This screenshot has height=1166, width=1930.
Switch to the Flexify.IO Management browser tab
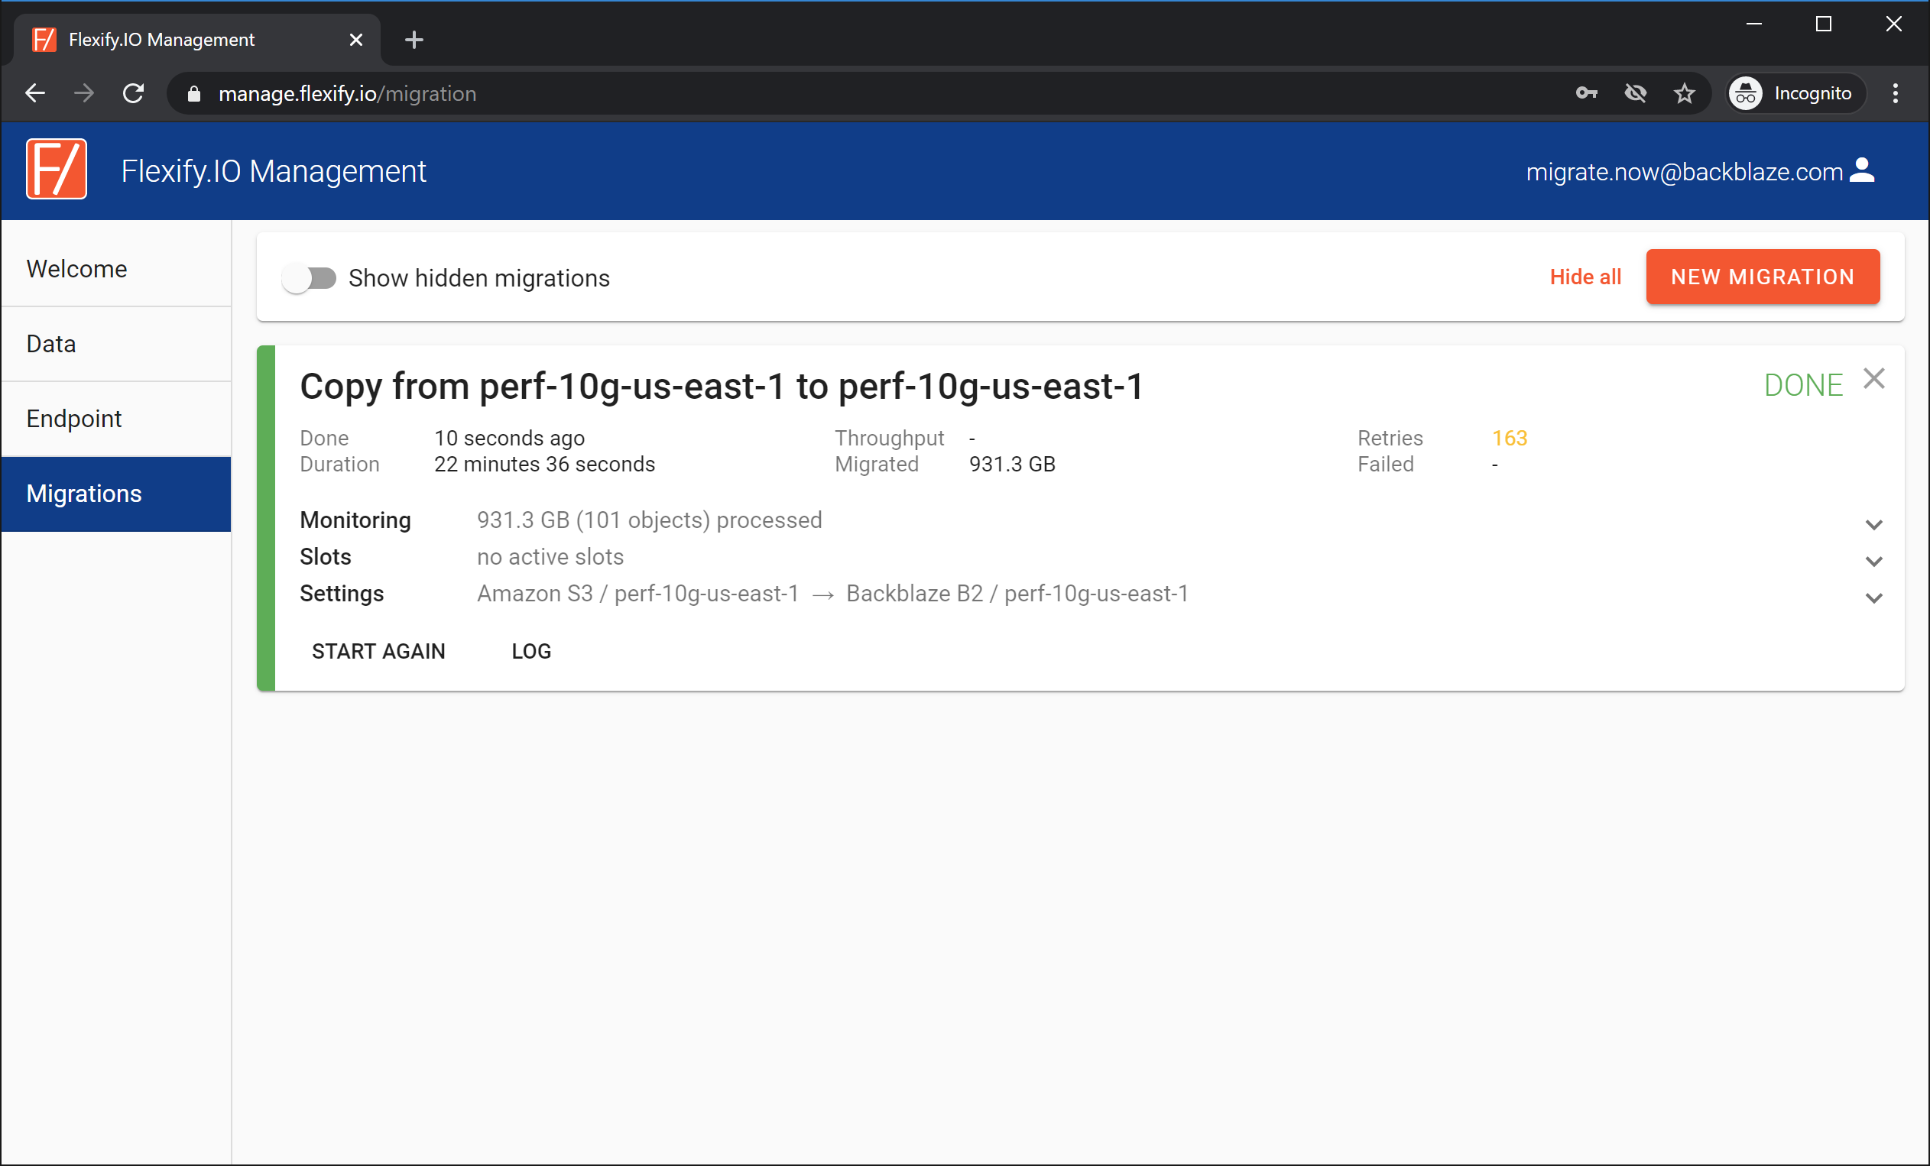[x=196, y=39]
